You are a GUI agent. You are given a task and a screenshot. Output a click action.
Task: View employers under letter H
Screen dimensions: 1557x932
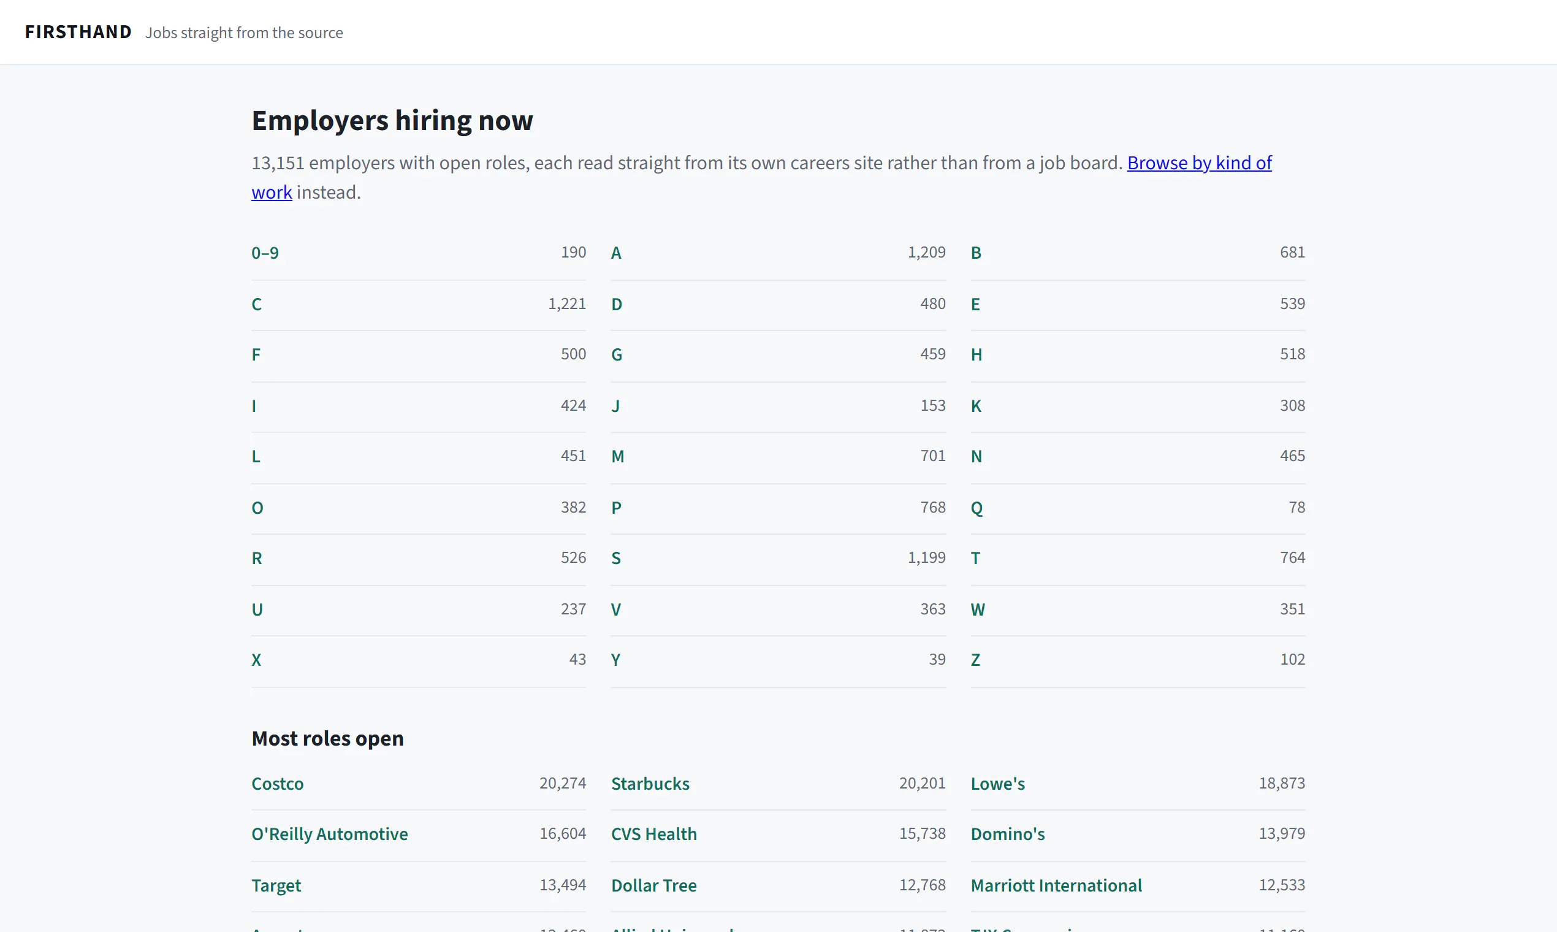(x=976, y=355)
